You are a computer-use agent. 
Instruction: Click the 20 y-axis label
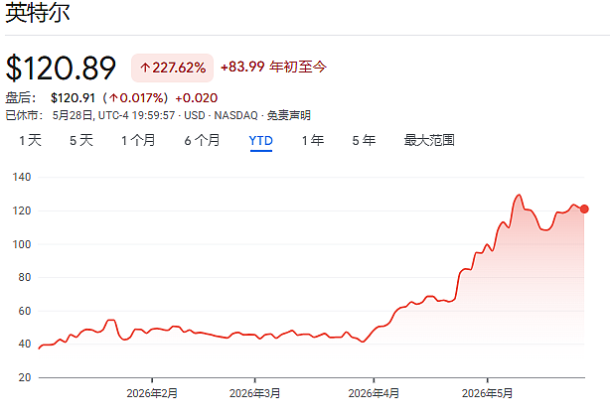pos(25,377)
